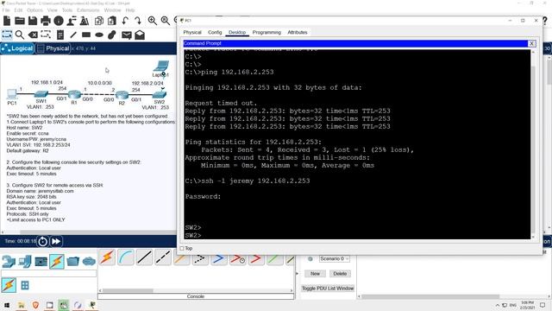Open the Network Information icon

(59, 21)
